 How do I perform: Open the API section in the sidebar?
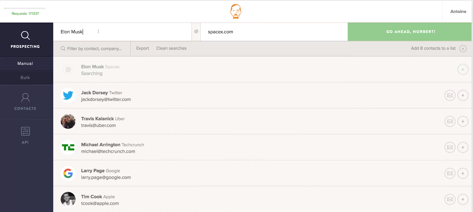pyautogui.click(x=25, y=136)
